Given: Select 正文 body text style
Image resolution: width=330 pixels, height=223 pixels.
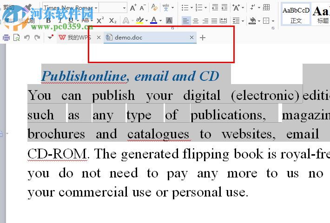Looking at the screenshot, I should [296, 14].
